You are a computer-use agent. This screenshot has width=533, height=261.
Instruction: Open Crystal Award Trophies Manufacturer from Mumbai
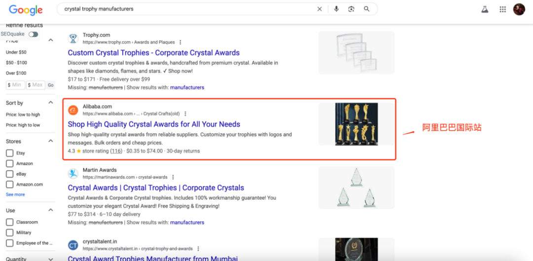coord(152,258)
